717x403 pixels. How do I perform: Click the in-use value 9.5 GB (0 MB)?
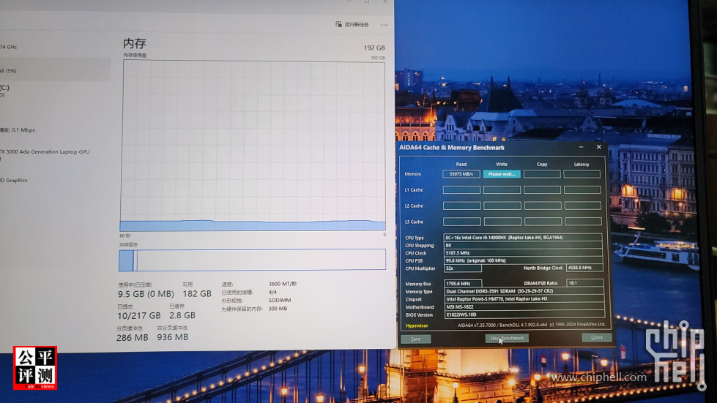146,294
